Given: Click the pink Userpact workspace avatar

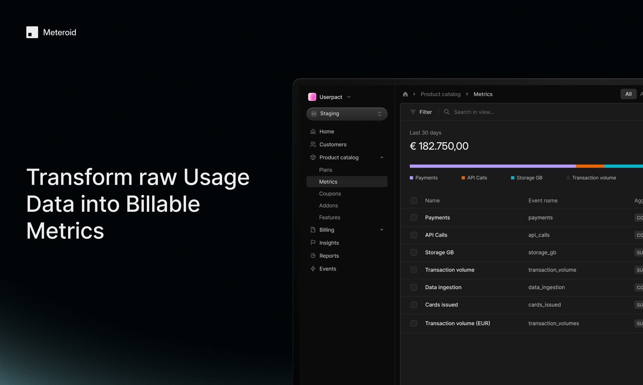Looking at the screenshot, I should coord(312,97).
